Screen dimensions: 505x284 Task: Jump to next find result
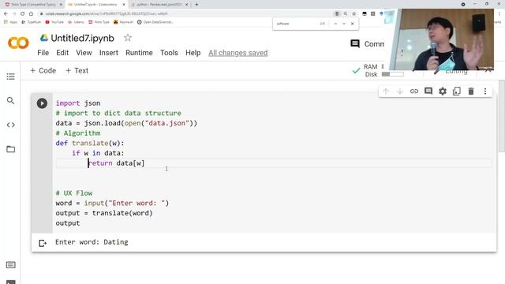pos(344,24)
